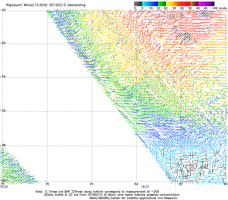Click the purple '20:00' pass time label
This screenshot has height=200, width=228.
tap(4, 187)
